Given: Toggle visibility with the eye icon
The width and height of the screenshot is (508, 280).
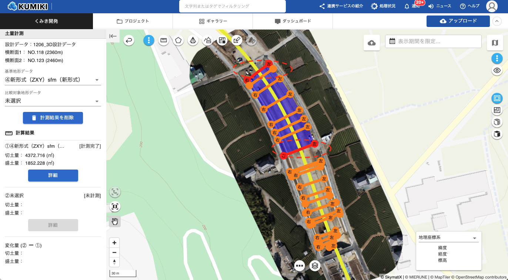Looking at the screenshot, I should (497, 70).
